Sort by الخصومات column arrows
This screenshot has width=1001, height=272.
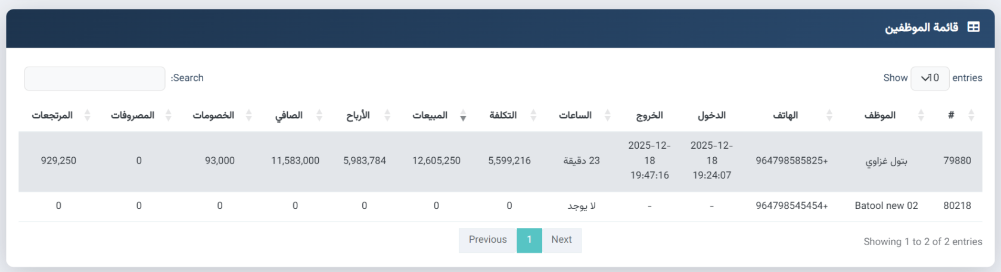pos(249,115)
